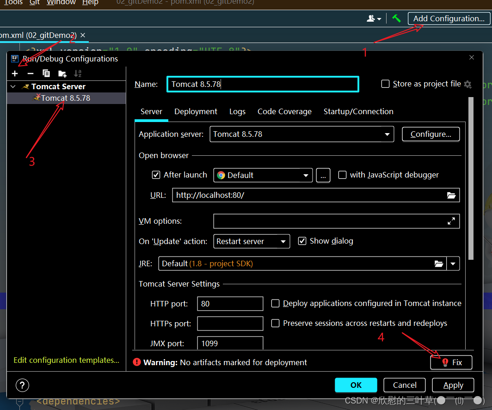
Task: Open the Tools menu
Action: pyautogui.click(x=13, y=2)
